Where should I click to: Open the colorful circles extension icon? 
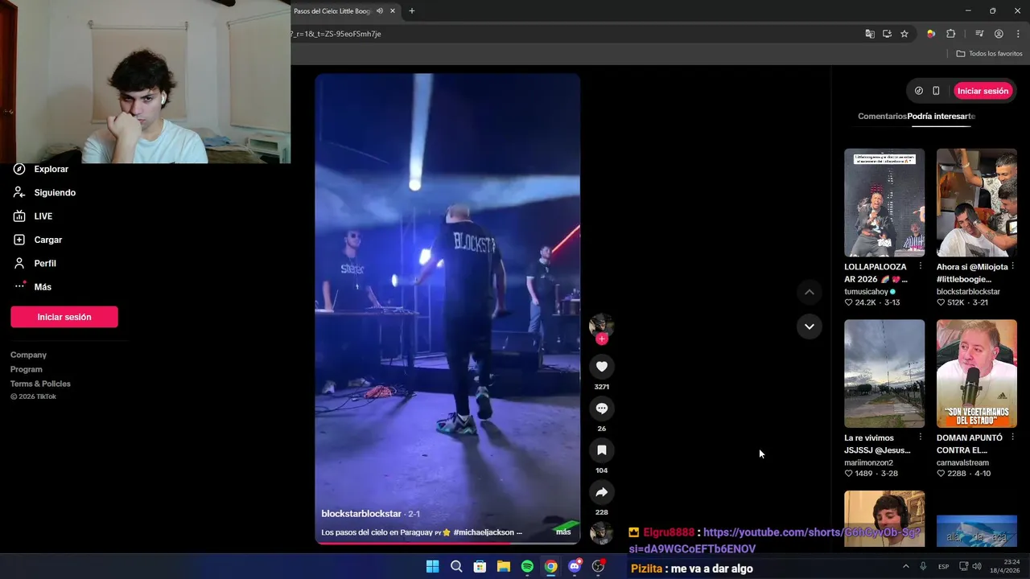(x=931, y=34)
